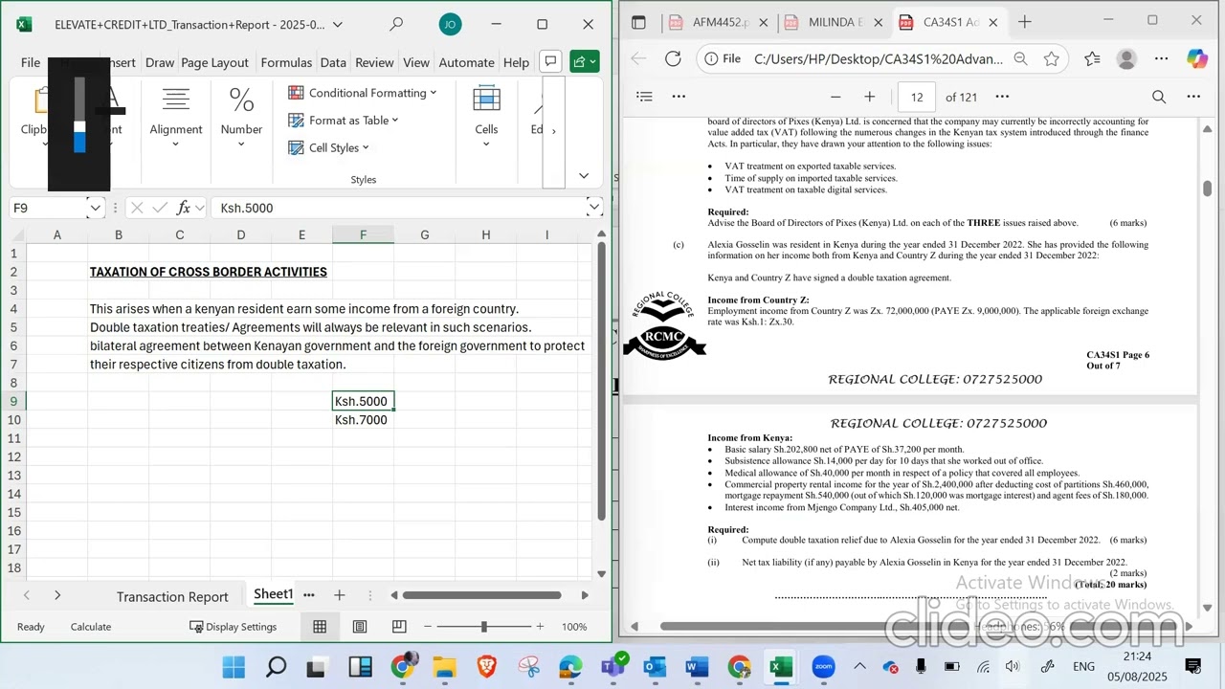Open Zoom app from the taskbar
This screenshot has width=1225, height=689.
coord(823,667)
